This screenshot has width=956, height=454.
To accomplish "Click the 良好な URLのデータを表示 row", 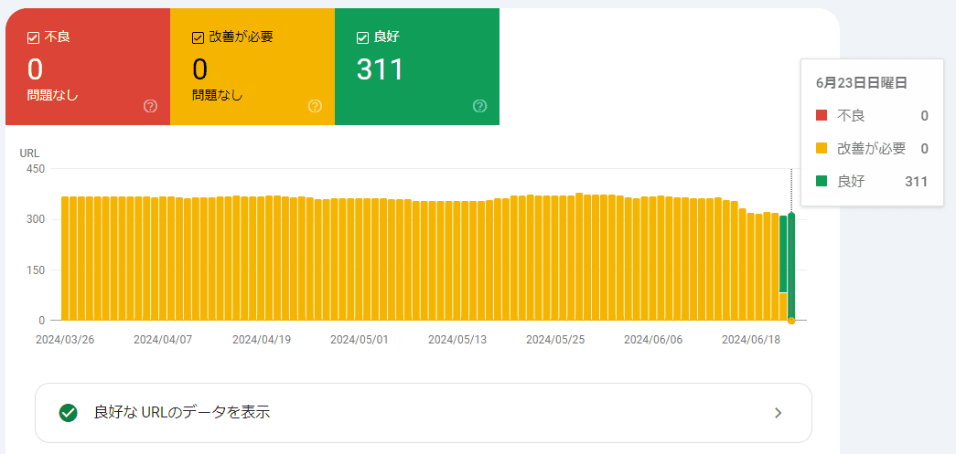I will point(424,413).
